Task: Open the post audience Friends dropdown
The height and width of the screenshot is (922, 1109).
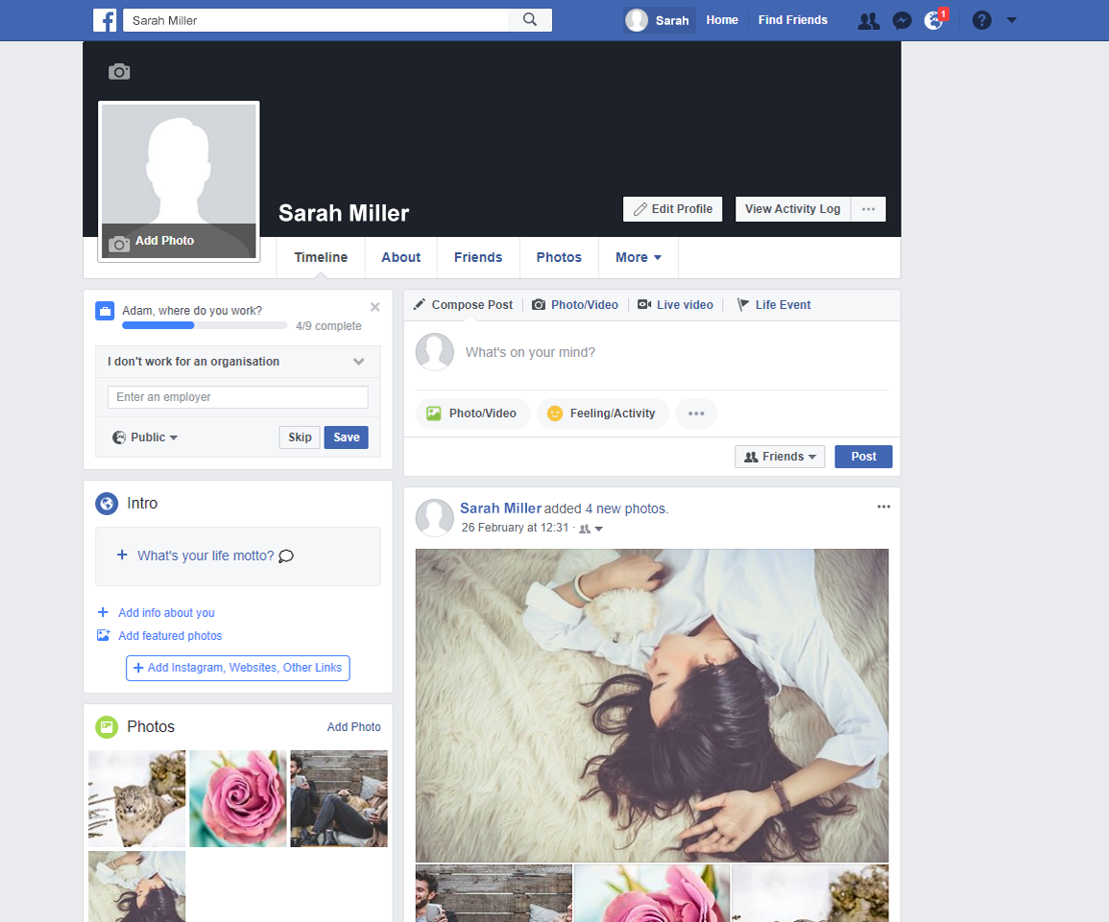Action: pos(780,456)
